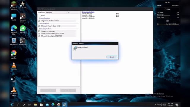Open TLauncher desktop shortcut

[x=14, y=6]
